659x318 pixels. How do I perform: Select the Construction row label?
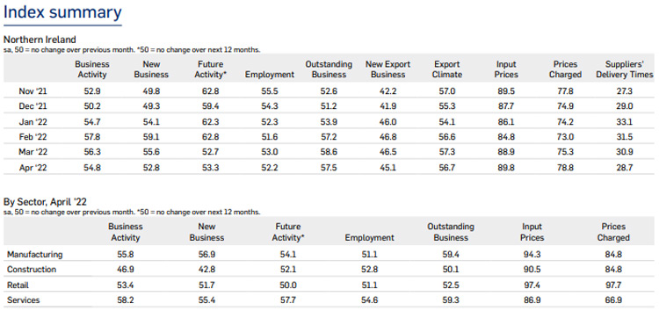point(32,270)
